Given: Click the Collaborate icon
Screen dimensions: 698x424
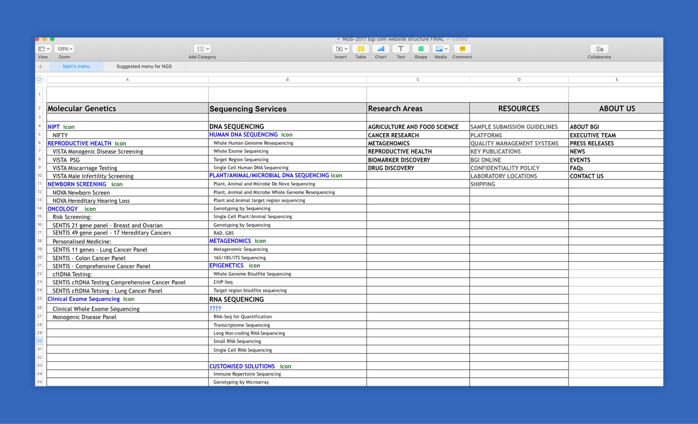Looking at the screenshot, I should [599, 49].
